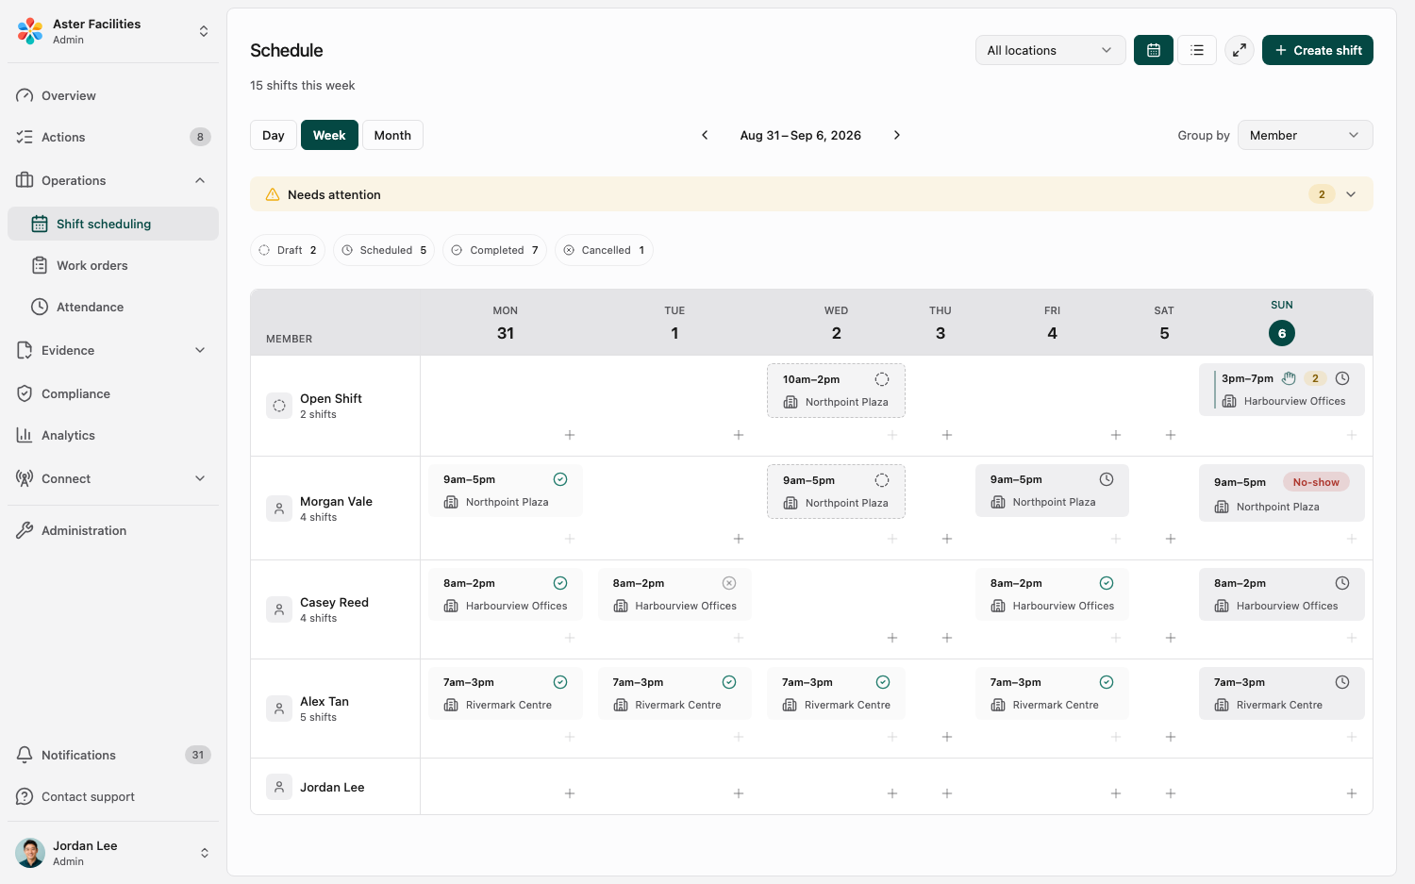Switch to Day view
Viewport: 1415px width, 884px height.
[274, 135]
